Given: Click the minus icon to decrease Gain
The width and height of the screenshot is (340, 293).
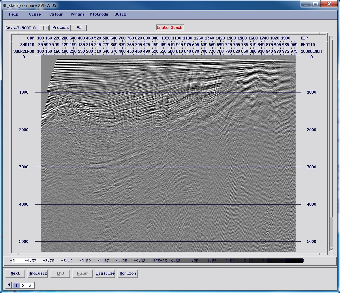Looking at the screenshot, I should [x=41, y=28].
